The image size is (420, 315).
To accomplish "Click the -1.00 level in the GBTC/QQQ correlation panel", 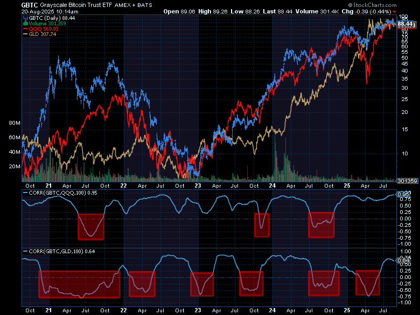I will click(x=404, y=244).
